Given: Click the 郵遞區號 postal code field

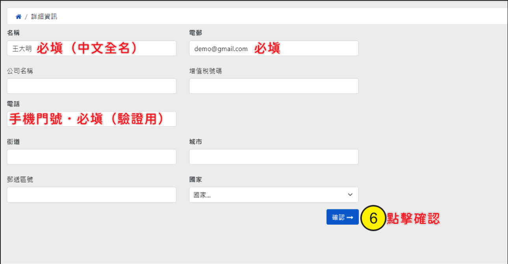Looking at the screenshot, I should tap(91, 195).
